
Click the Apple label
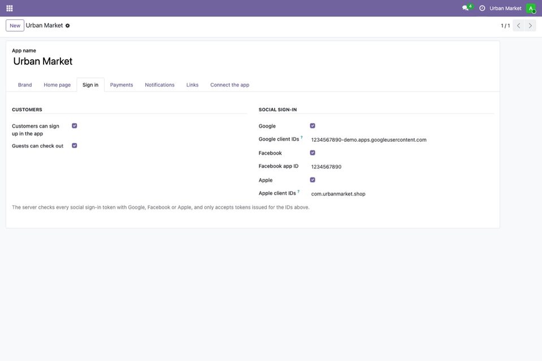tap(266, 180)
